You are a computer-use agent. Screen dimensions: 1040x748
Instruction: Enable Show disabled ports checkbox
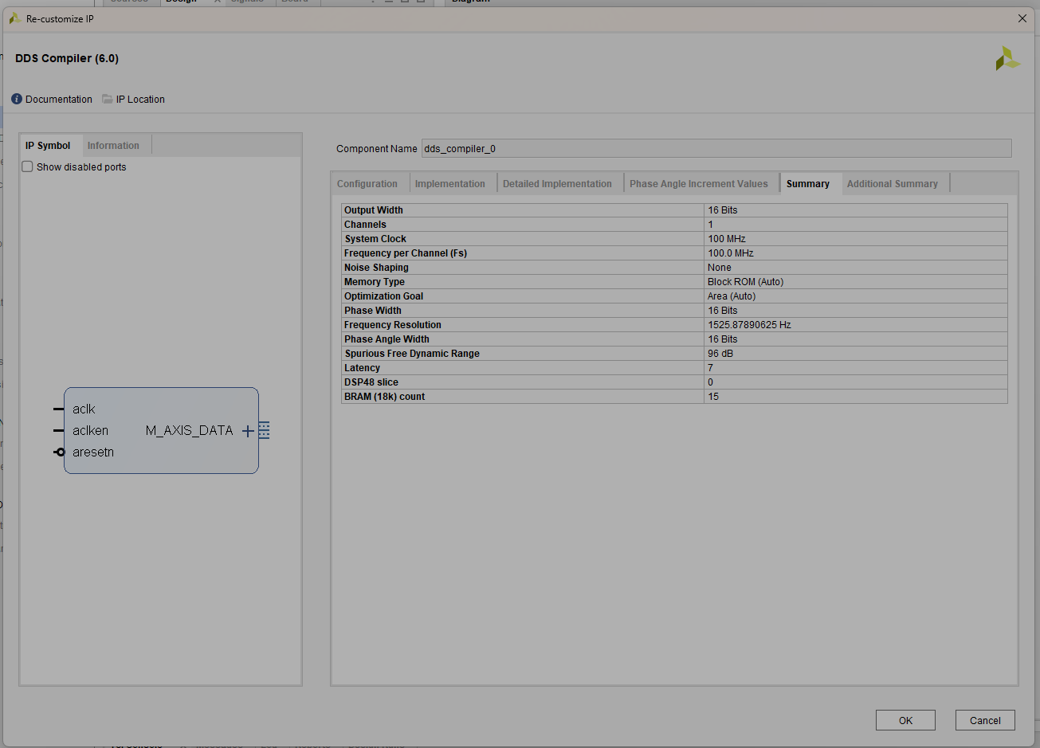pyautogui.click(x=28, y=167)
